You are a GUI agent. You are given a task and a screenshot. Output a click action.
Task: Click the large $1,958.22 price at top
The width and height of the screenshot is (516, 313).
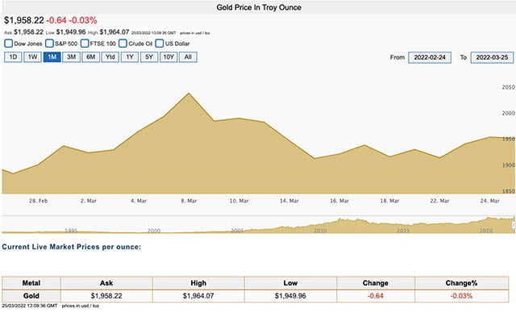coord(24,20)
